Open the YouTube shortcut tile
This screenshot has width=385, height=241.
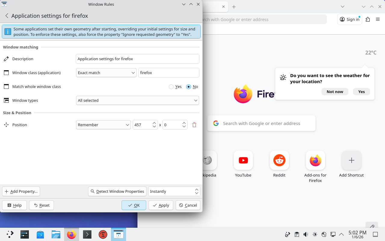click(243, 161)
